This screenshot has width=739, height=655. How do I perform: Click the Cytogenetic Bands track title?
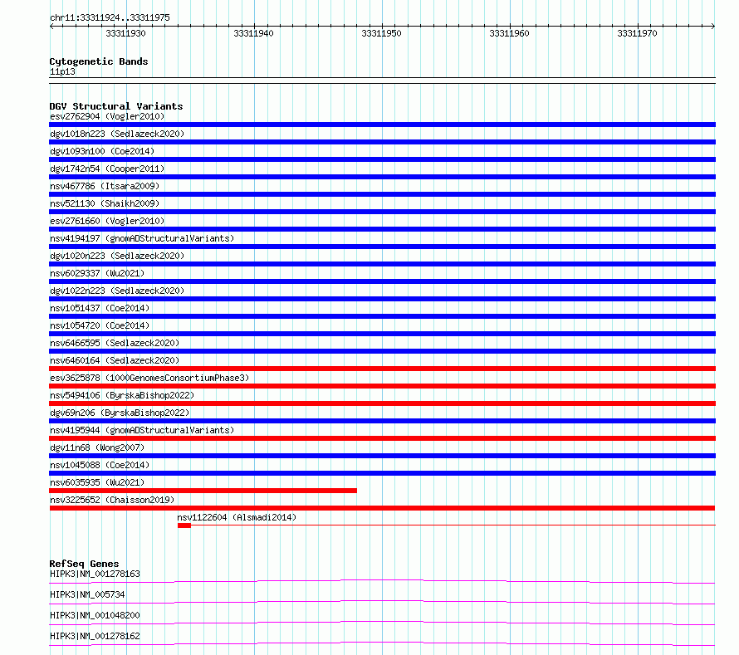pos(99,61)
